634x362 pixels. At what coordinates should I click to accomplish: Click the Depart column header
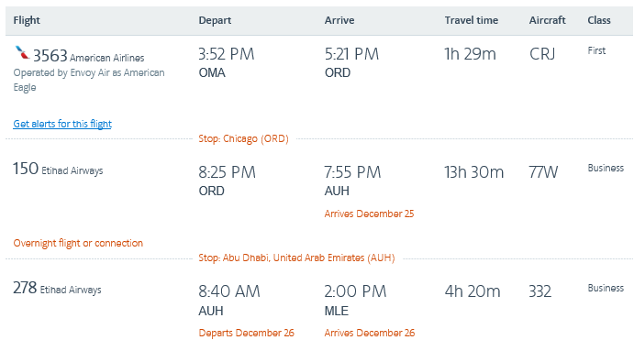[215, 20]
